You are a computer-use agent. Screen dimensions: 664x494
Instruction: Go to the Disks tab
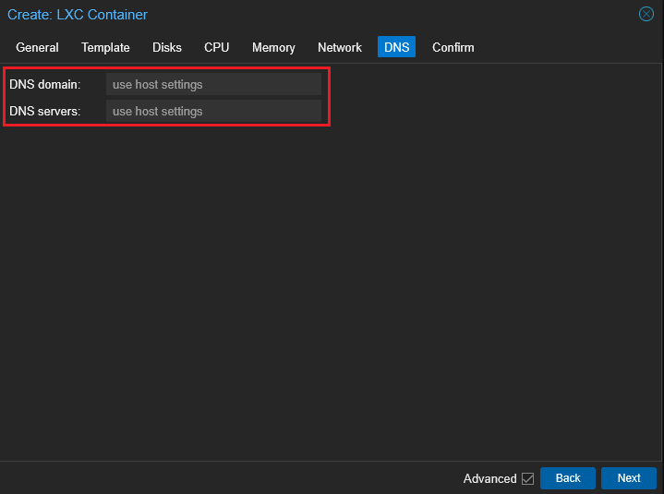coord(167,47)
